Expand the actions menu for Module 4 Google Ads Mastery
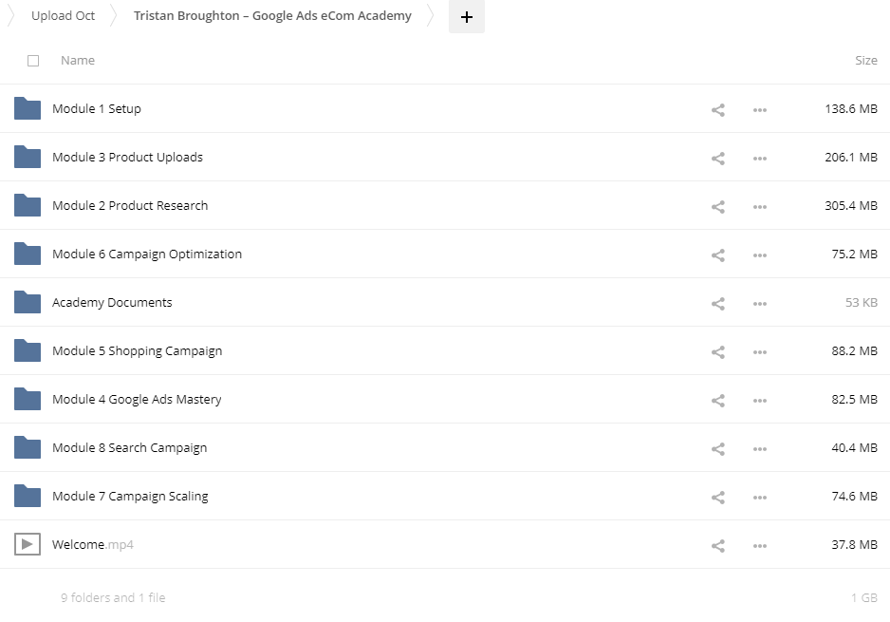The width and height of the screenshot is (890, 622). [759, 400]
